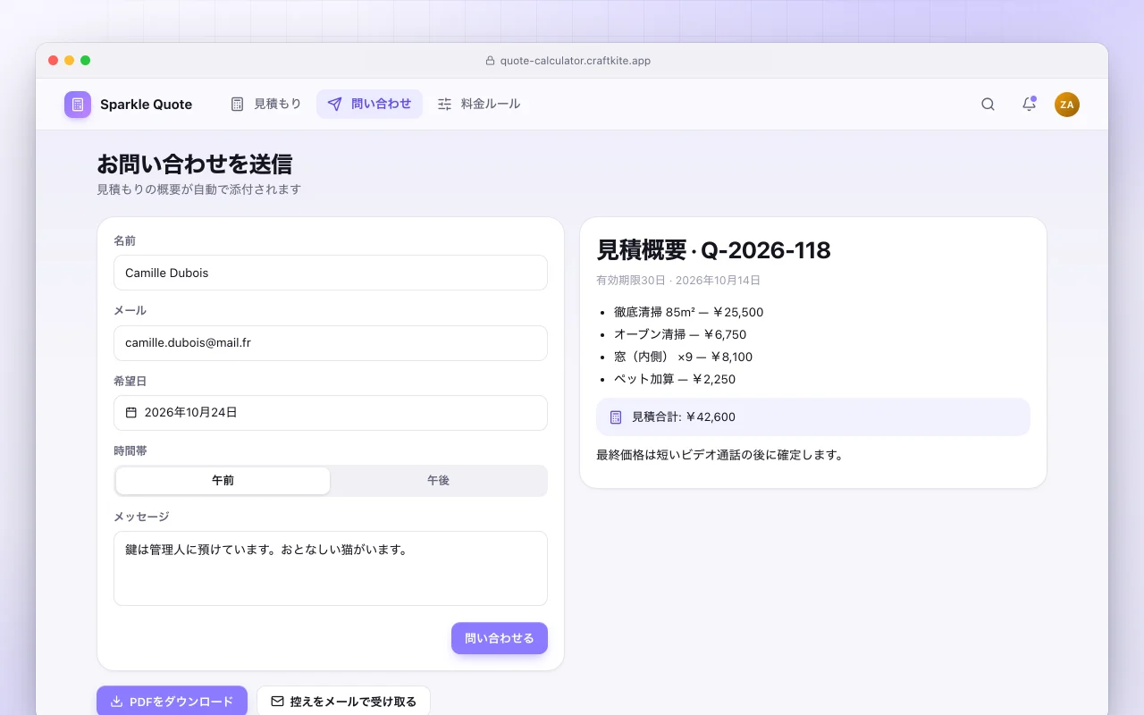Select the 午後 time slot
This screenshot has height=715, width=1144.
(x=438, y=481)
